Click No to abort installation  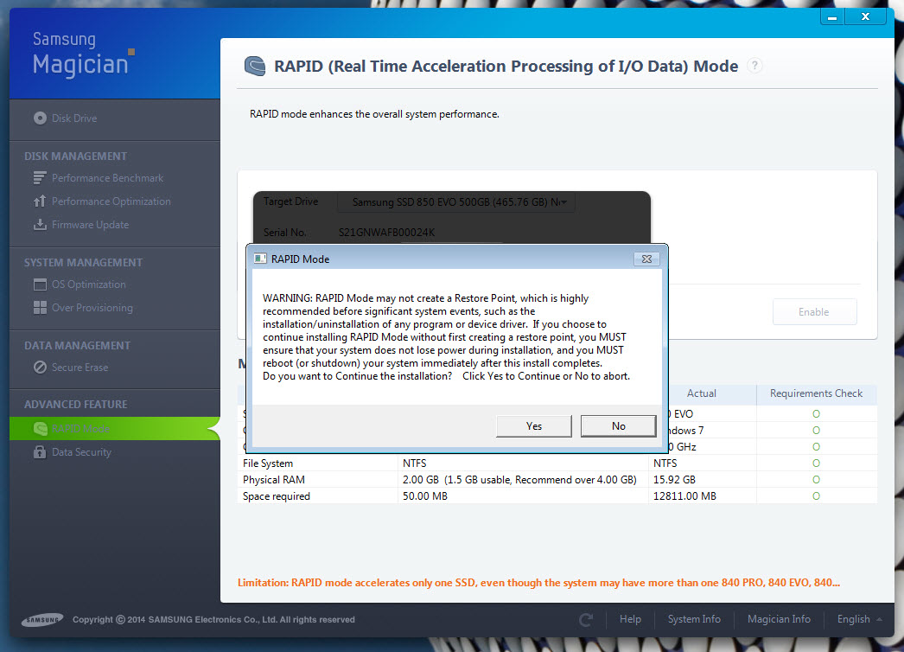click(618, 425)
